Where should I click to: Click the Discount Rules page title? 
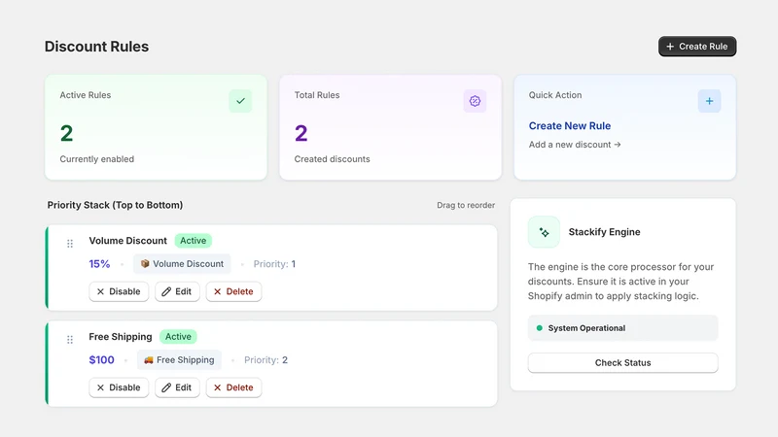pos(96,47)
